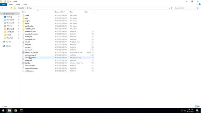Select ops.json file
The width and height of the screenshot is (201, 113).
pyautogui.click(x=28, y=47)
